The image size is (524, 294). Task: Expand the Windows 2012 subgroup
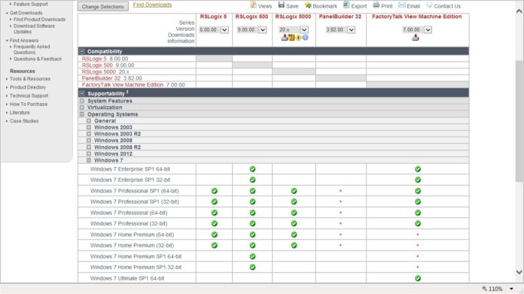point(89,154)
